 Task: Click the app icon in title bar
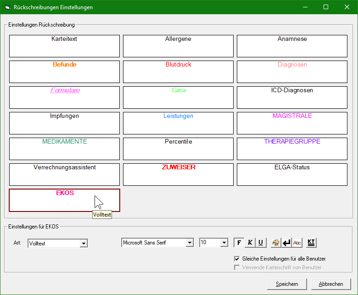coord(7,7)
